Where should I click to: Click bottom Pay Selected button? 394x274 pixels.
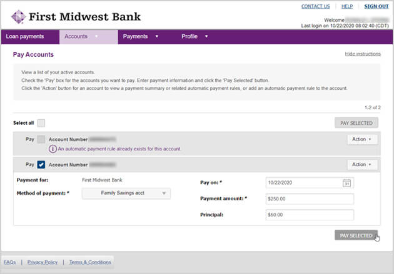356,235
